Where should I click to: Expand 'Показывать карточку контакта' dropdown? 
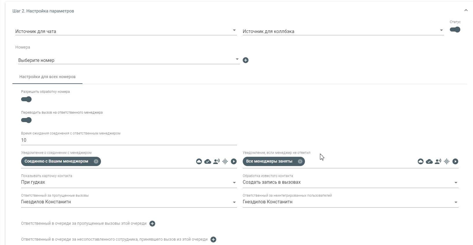coord(129,183)
